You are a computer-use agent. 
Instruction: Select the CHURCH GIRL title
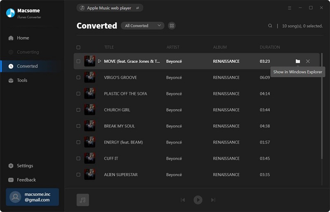point(117,110)
